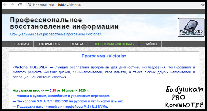Viewport: 207px width, 111px height.
Task: Open the СТОИМОСТЬ menu item
Action: click(x=49, y=44)
